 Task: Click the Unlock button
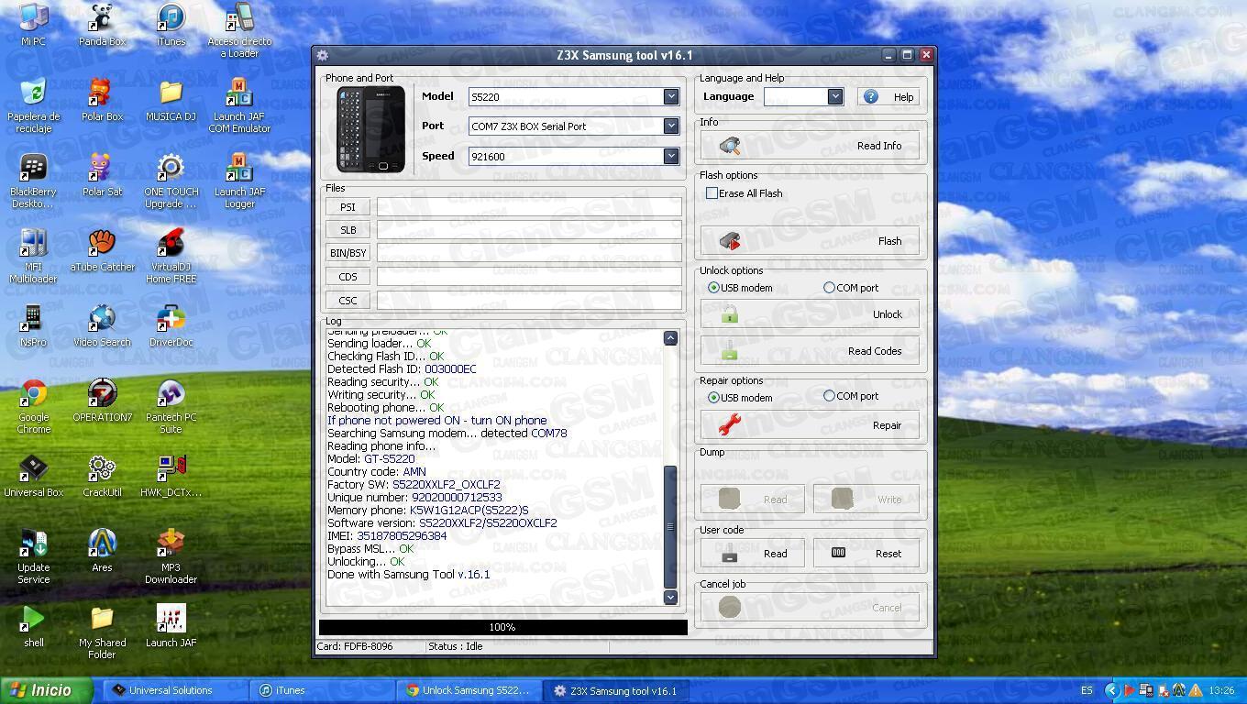(810, 314)
